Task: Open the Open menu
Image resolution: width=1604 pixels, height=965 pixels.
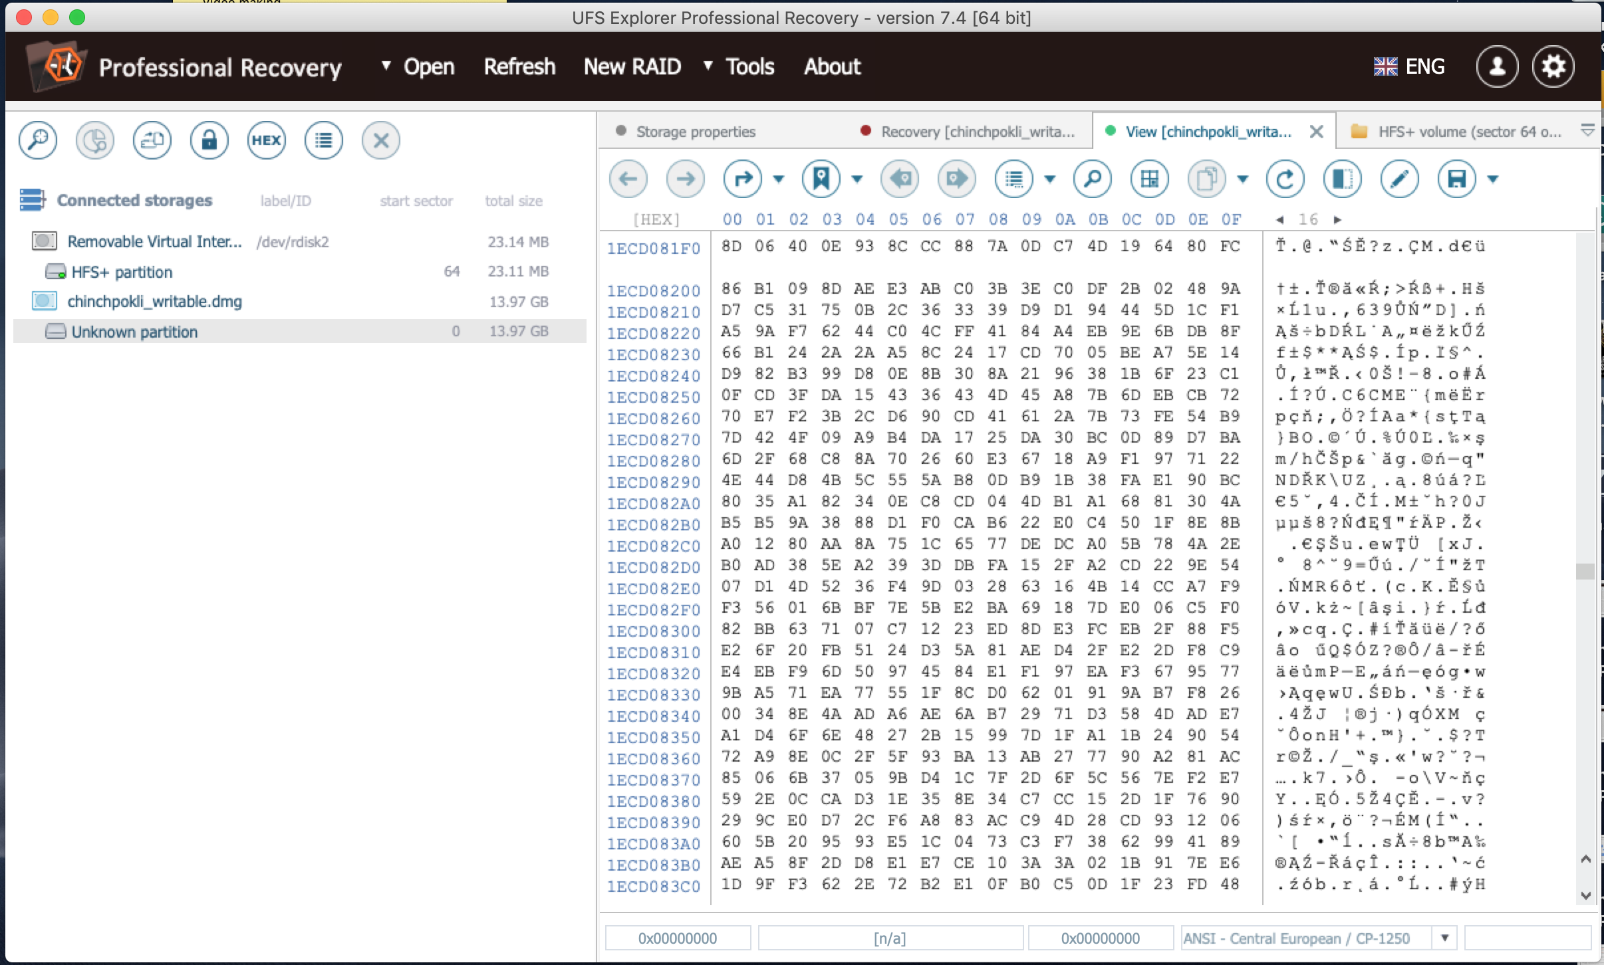Action: (x=419, y=66)
